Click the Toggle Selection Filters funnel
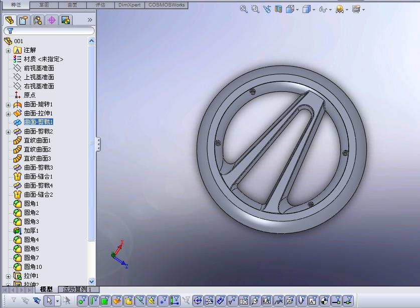420x308 pixels. point(14,300)
